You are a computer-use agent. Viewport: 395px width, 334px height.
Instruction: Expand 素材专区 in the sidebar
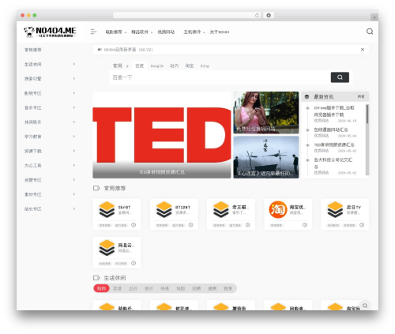[x=50, y=194]
